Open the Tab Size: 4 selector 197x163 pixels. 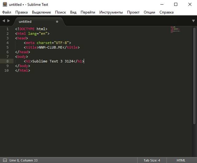pos(152,160)
